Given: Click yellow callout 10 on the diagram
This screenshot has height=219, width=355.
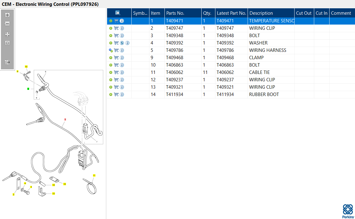Looking at the screenshot, I should [x=26, y=67].
